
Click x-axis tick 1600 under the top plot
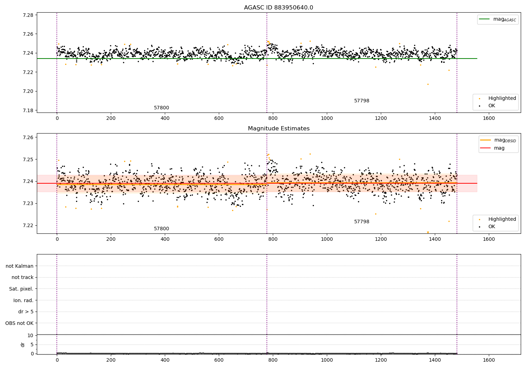click(489, 118)
